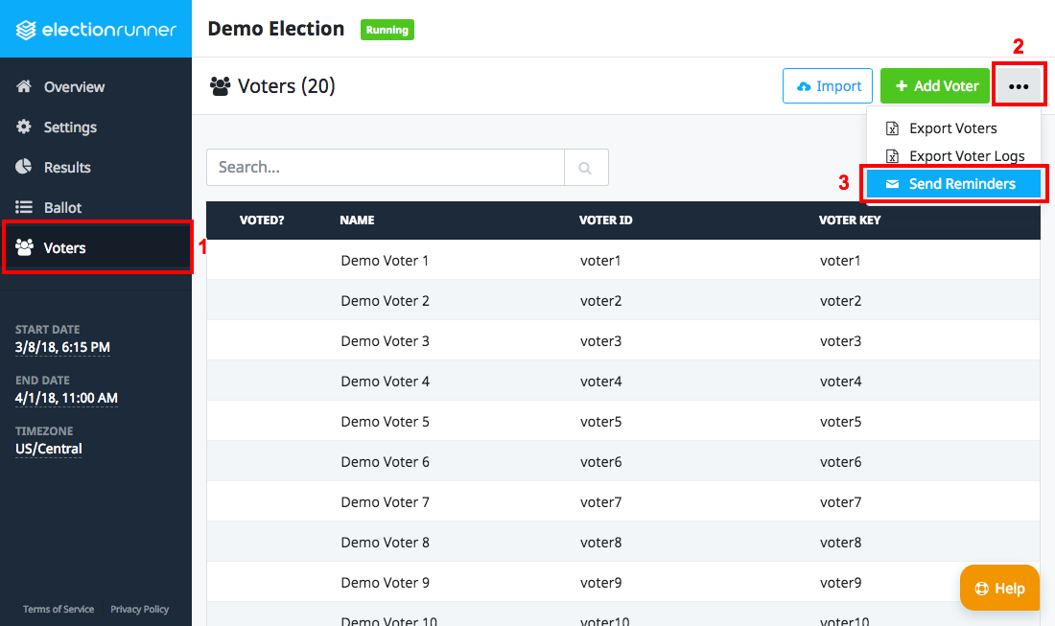Image resolution: width=1055 pixels, height=626 pixels.
Task: Click voter key cell voter8
Action: (840, 544)
